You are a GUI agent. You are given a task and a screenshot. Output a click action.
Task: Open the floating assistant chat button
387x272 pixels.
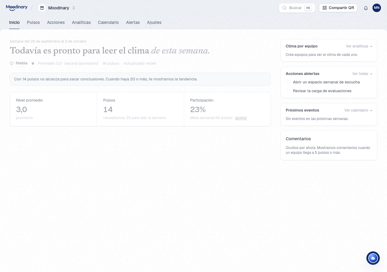point(373,258)
